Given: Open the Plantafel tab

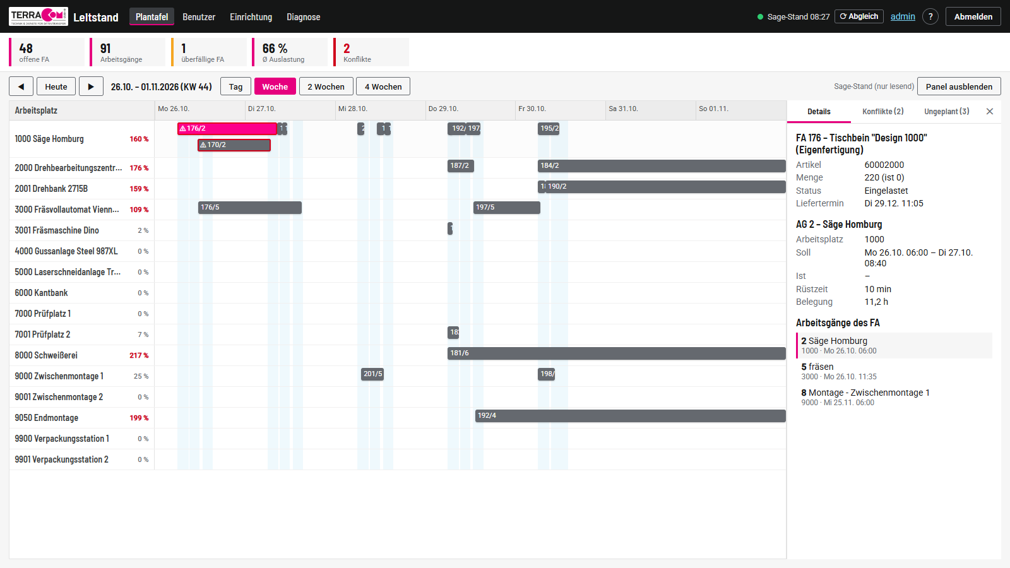Looking at the screenshot, I should (151, 17).
